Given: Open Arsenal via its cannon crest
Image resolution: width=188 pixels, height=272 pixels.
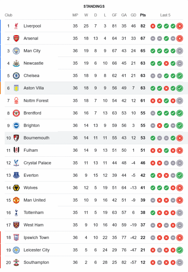Looking at the screenshot, I should coord(16,38).
